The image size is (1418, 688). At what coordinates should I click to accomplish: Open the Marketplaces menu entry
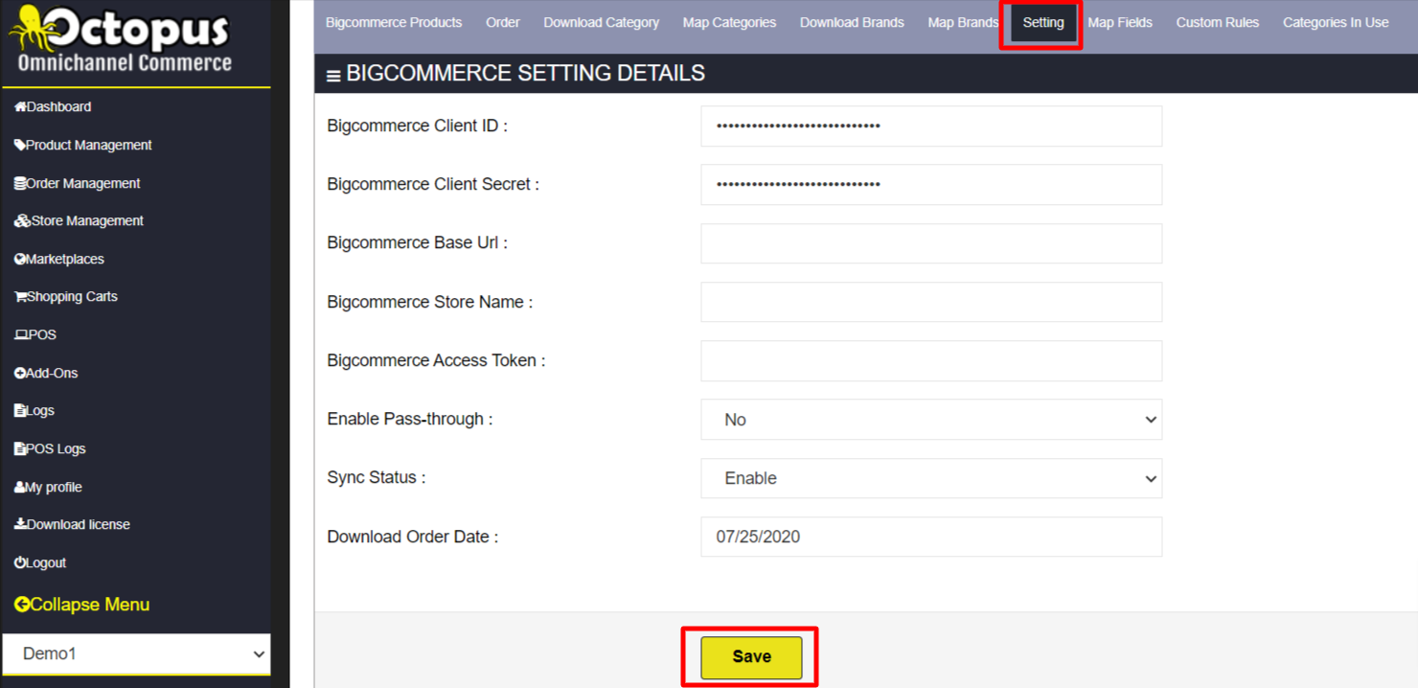(65, 260)
